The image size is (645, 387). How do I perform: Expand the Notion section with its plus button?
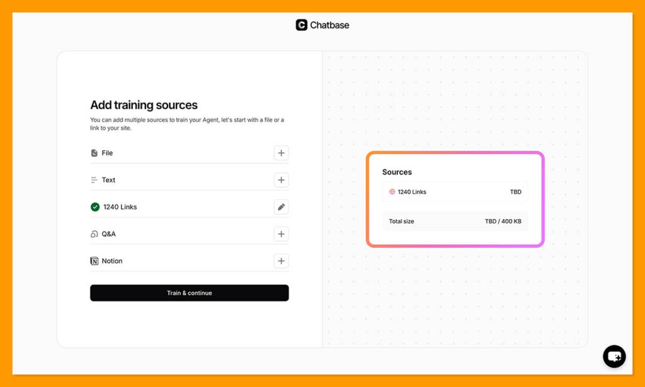point(281,261)
